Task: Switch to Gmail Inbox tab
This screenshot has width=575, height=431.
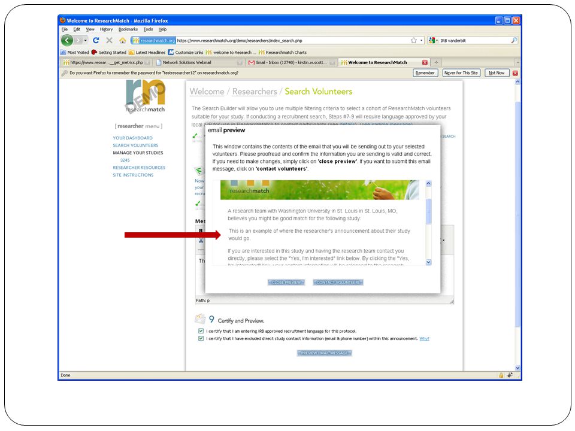Action: tap(291, 63)
